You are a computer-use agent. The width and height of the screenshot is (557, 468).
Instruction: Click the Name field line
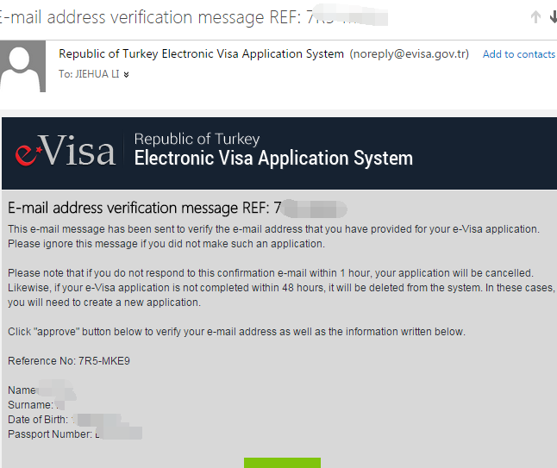point(42,390)
